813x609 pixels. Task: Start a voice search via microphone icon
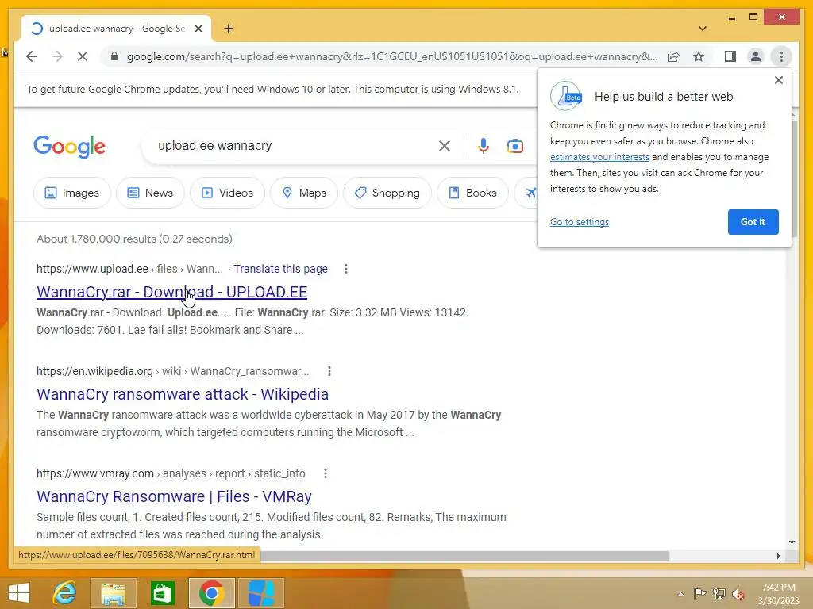tap(484, 146)
